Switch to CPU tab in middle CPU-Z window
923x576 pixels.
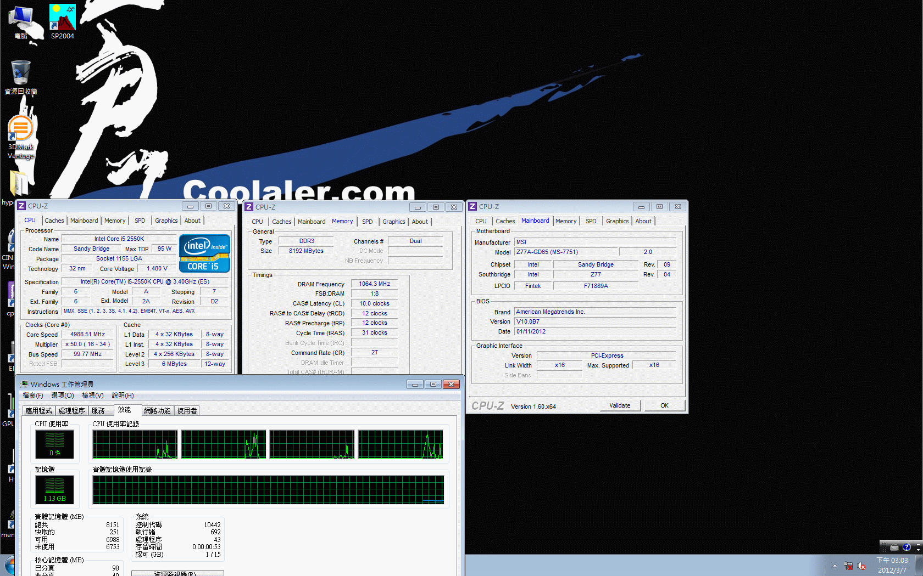tap(257, 222)
